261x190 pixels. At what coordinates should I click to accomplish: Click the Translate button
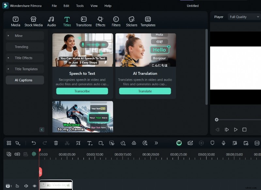[145, 91]
